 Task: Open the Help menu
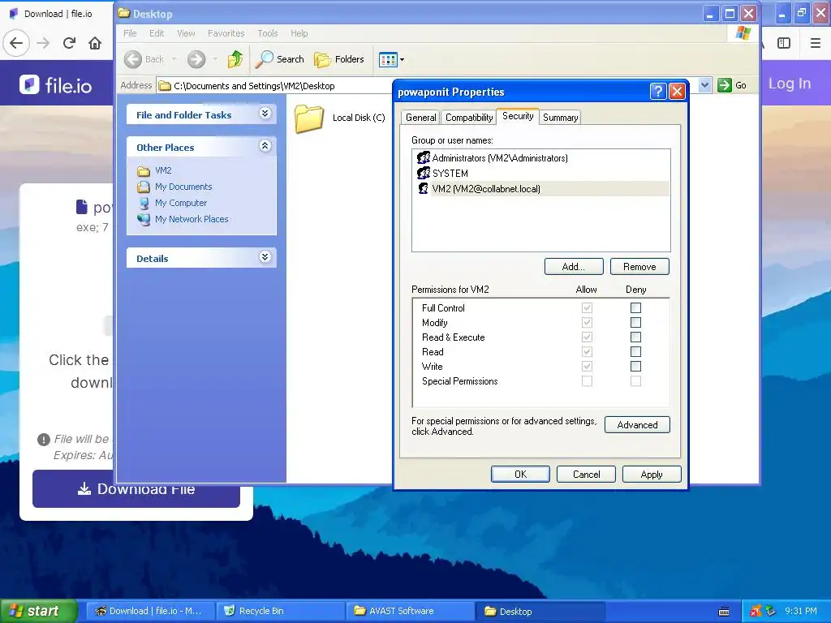[x=299, y=32]
